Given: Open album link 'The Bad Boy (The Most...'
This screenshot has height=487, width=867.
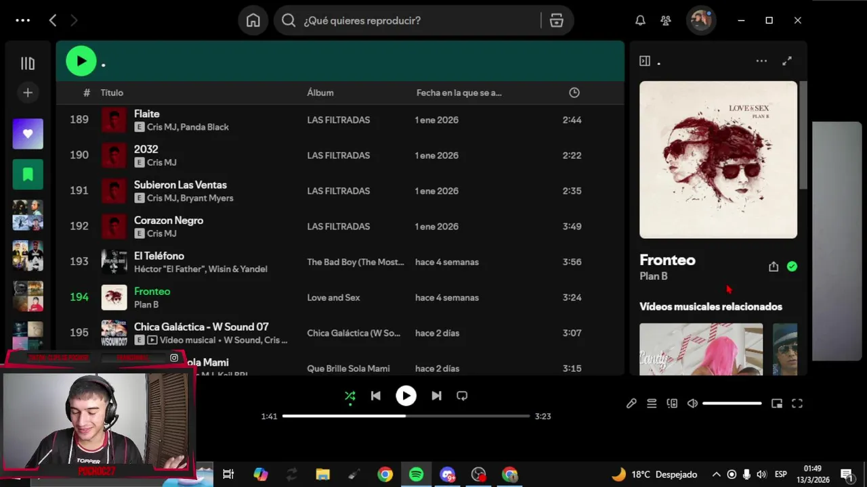Looking at the screenshot, I should [356, 262].
